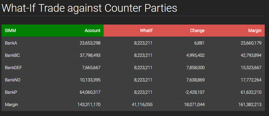Click the Margin column header
Image resolution: width=269 pixels, height=116 pixels.
255,31
